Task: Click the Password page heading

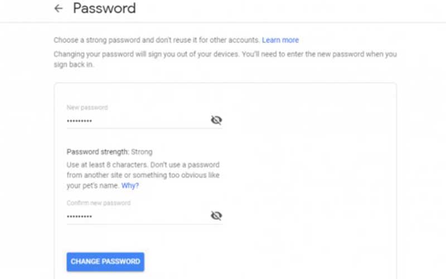Action: [104, 8]
